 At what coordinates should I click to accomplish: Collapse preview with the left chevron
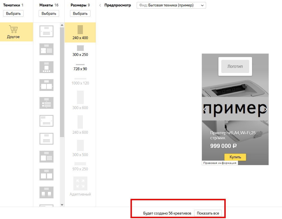pyautogui.click(x=100, y=5)
